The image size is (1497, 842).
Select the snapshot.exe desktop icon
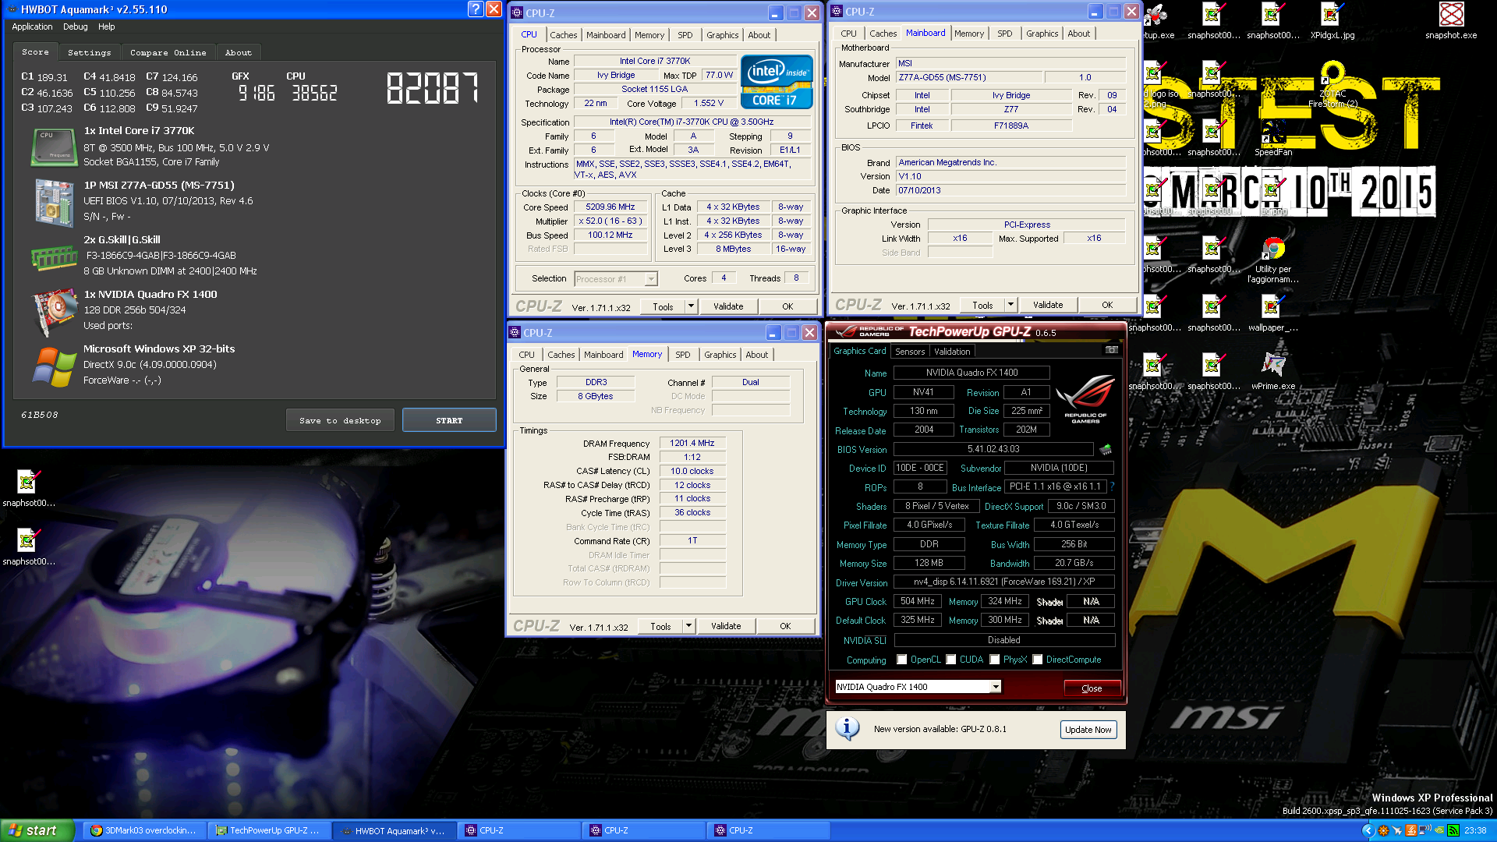click(x=1451, y=21)
